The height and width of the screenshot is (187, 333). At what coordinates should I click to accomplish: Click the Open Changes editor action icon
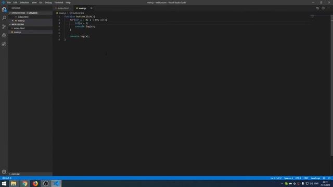pyautogui.click(x=317, y=8)
